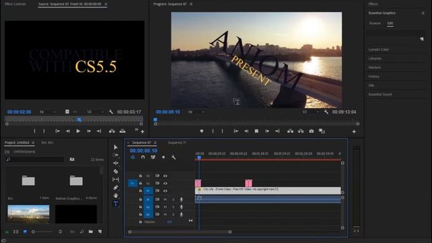Click Overwrite button in Source monitor

[x=123, y=131]
